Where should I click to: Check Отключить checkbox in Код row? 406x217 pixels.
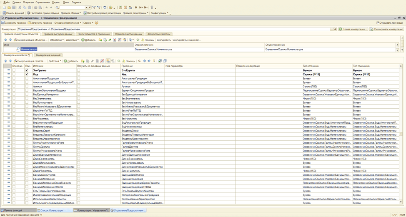tap(14, 74)
